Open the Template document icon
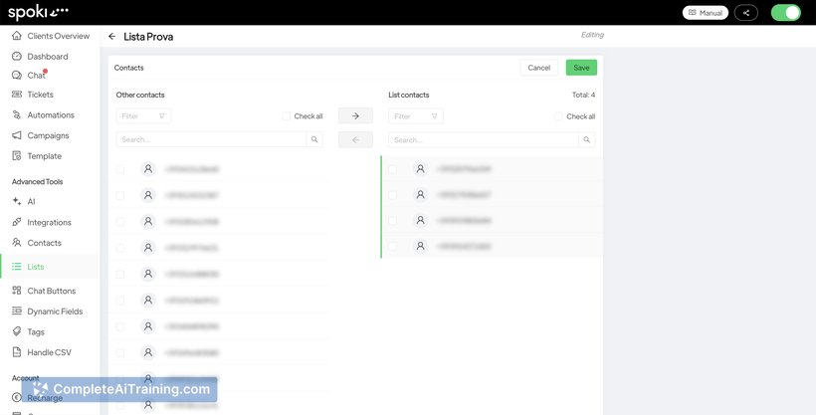The width and height of the screenshot is (816, 415). (17, 155)
